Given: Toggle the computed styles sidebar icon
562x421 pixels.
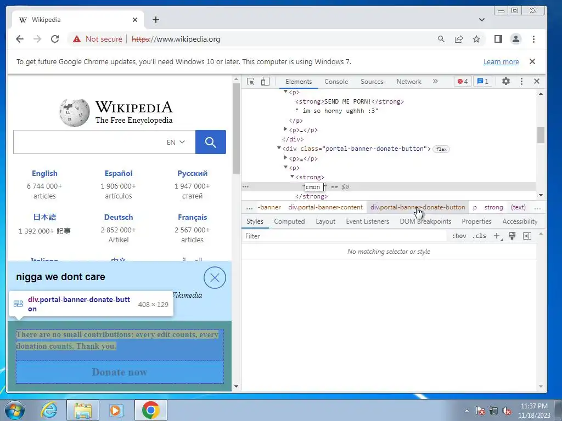Looking at the screenshot, I should (527, 236).
